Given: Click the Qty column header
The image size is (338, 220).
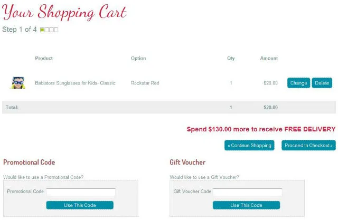Looking at the screenshot, I should (x=231, y=59).
